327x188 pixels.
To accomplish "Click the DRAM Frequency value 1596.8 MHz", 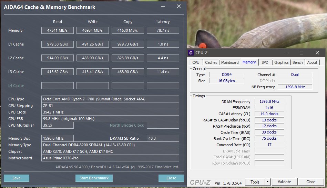I will (x=269, y=101).
